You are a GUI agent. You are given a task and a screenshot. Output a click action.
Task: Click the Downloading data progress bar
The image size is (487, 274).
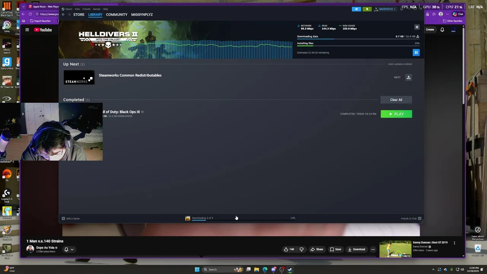pyautogui.click(x=358, y=39)
